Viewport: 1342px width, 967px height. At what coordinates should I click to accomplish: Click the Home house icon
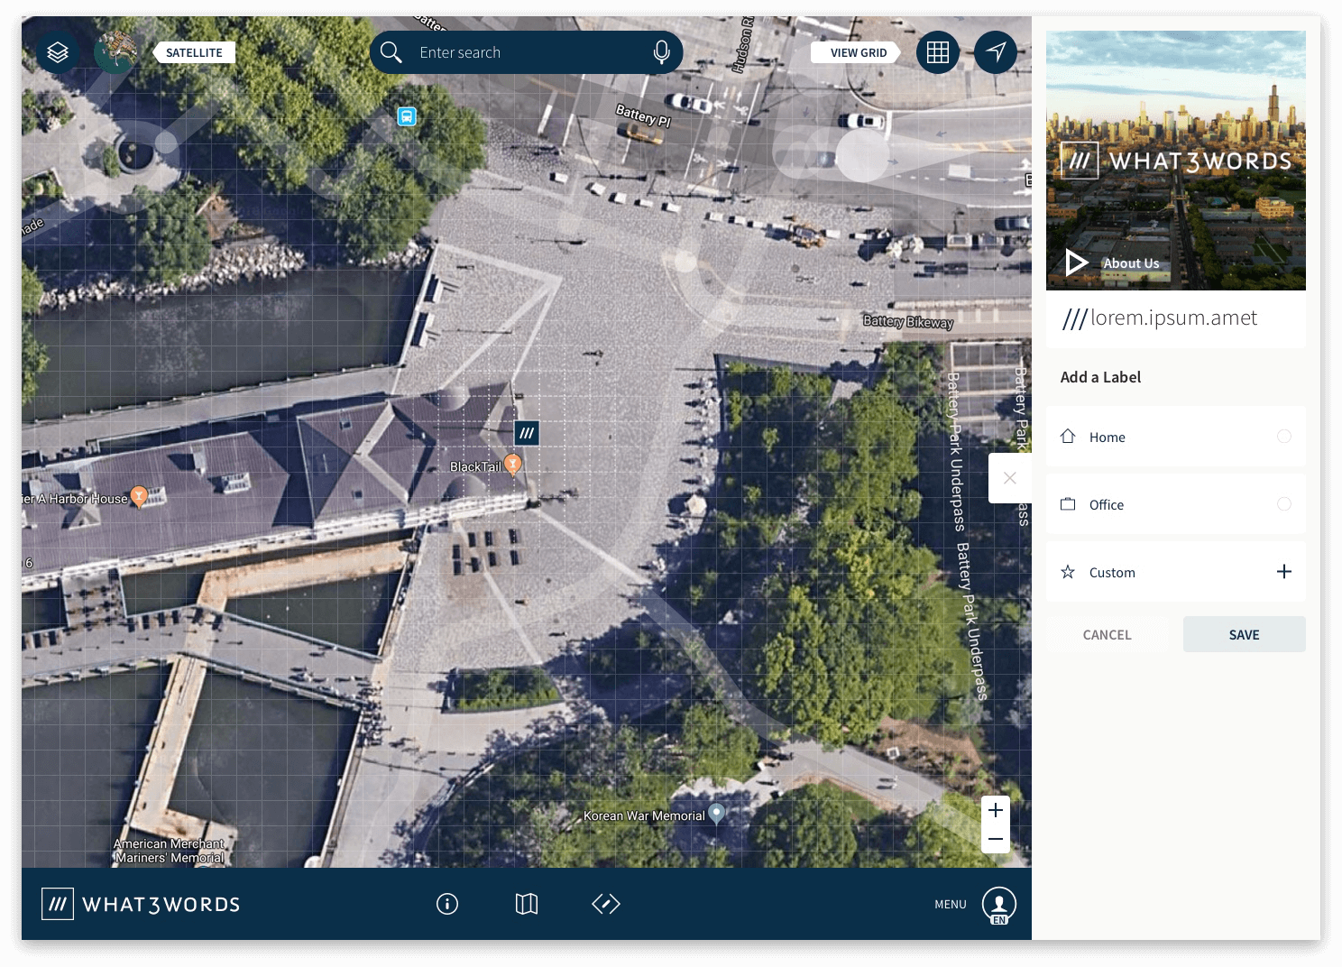1068,436
